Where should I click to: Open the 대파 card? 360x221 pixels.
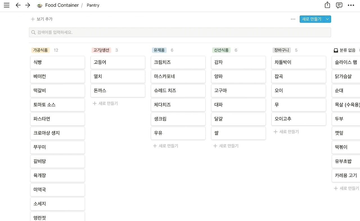238,105
